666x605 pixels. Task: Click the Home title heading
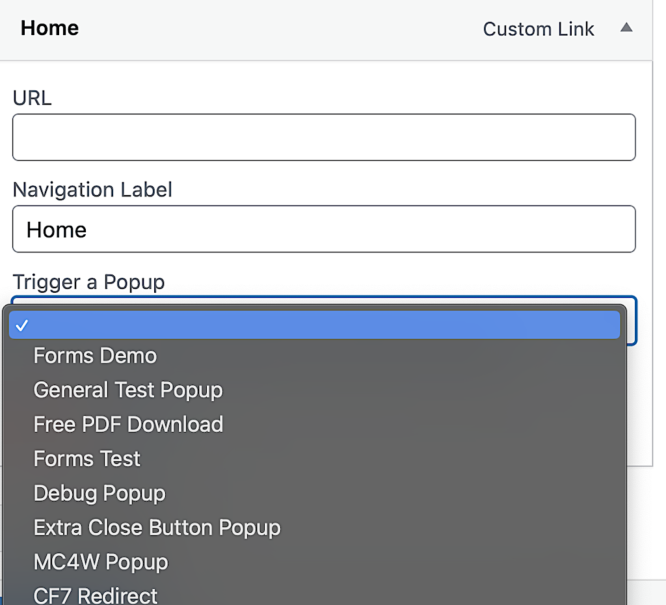click(x=49, y=28)
